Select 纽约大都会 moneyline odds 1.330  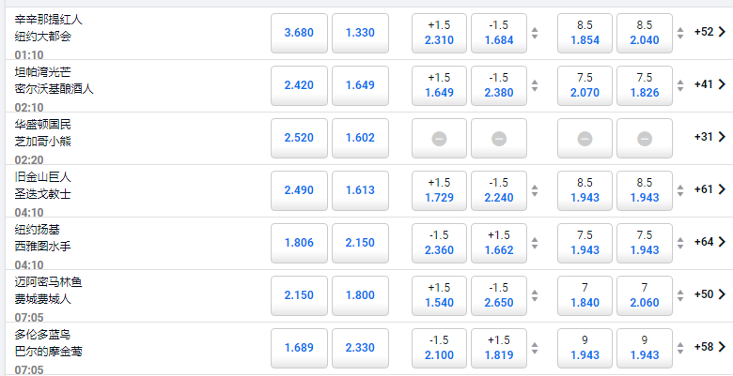(x=360, y=33)
